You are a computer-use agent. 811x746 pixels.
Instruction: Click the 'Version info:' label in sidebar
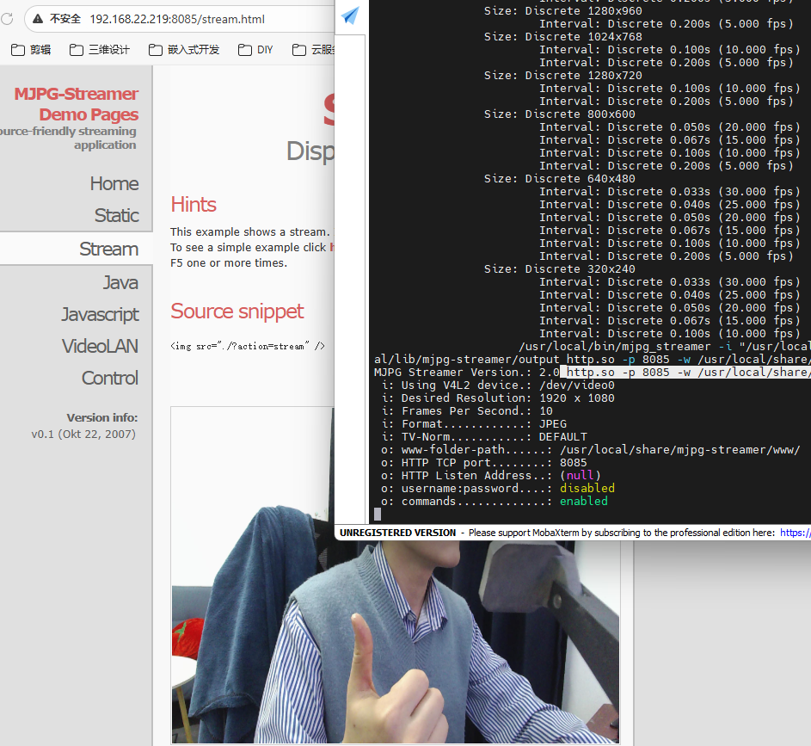point(101,417)
